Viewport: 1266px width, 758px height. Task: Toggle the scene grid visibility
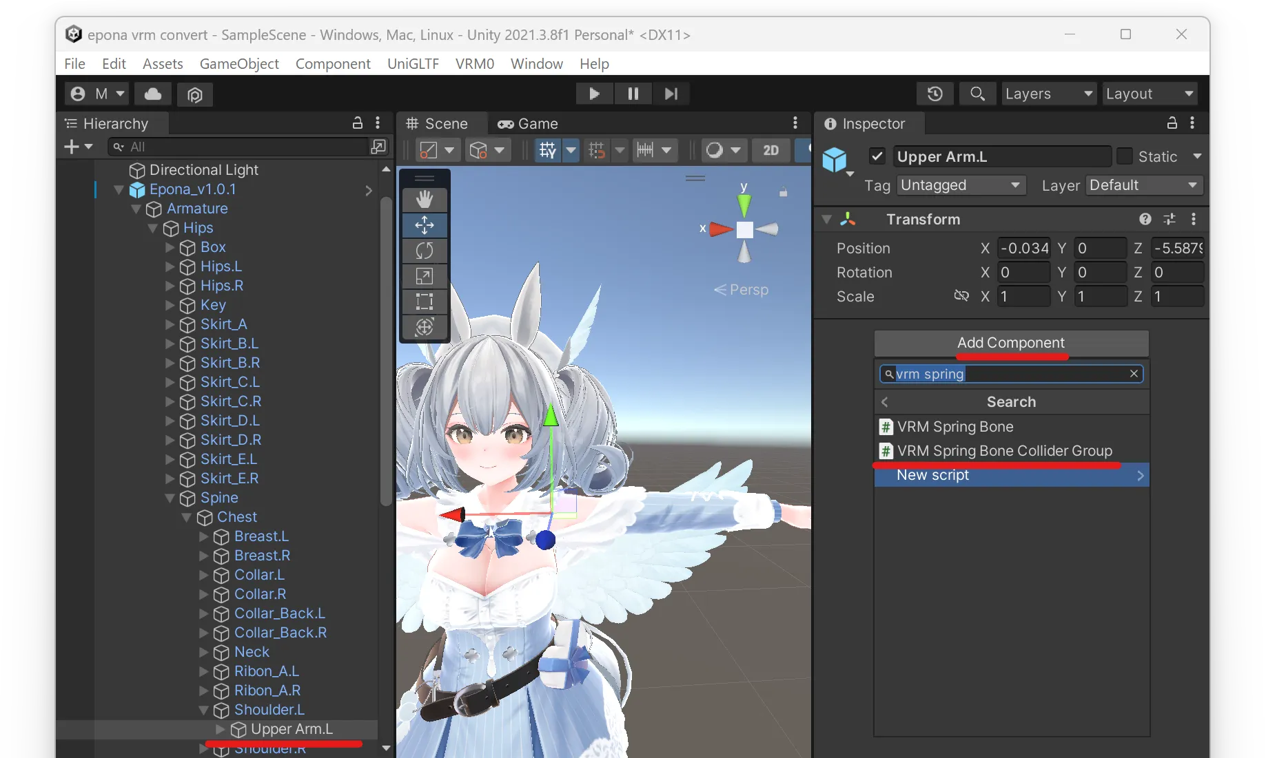(547, 150)
